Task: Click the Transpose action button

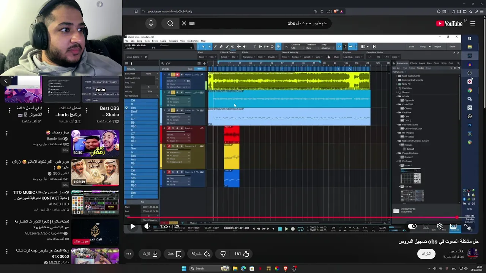Action: 248,57
